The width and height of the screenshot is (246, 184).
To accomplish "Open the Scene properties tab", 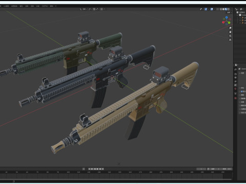I will point(235,85).
